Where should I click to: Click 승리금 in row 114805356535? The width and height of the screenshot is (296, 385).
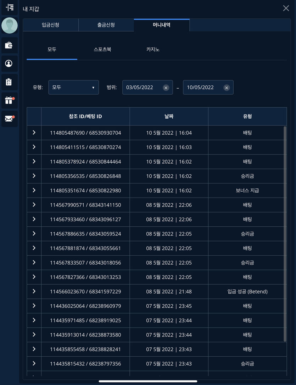[247, 176]
